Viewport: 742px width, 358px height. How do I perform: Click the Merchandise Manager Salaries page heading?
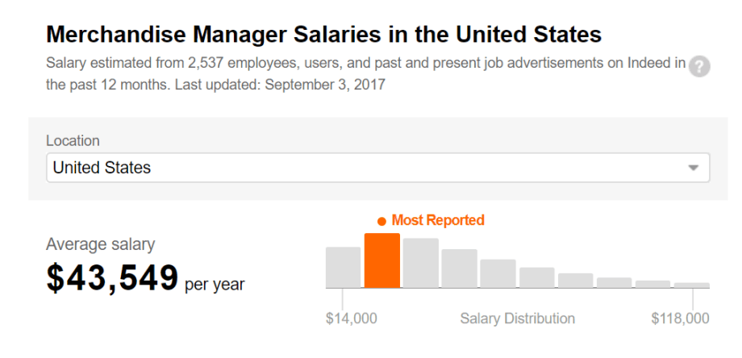coord(324,35)
